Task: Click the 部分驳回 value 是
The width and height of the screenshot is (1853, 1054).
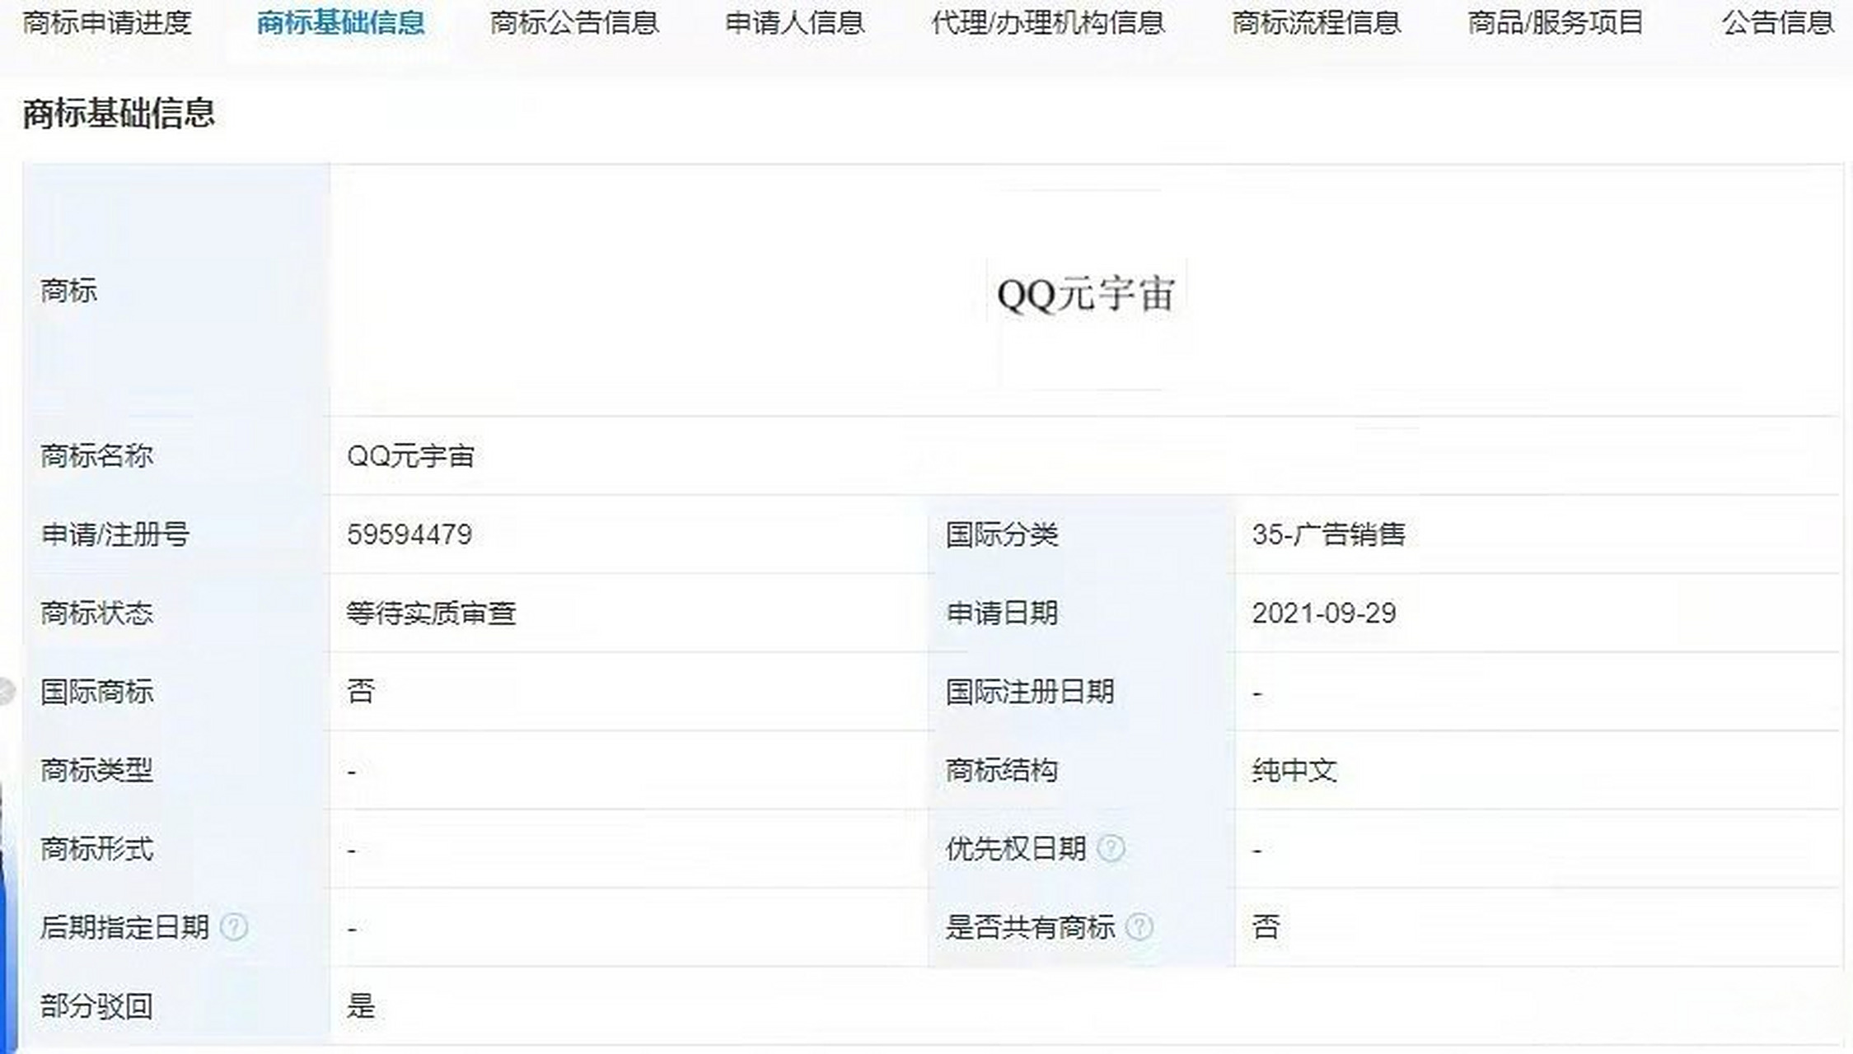Action: pos(361,1006)
